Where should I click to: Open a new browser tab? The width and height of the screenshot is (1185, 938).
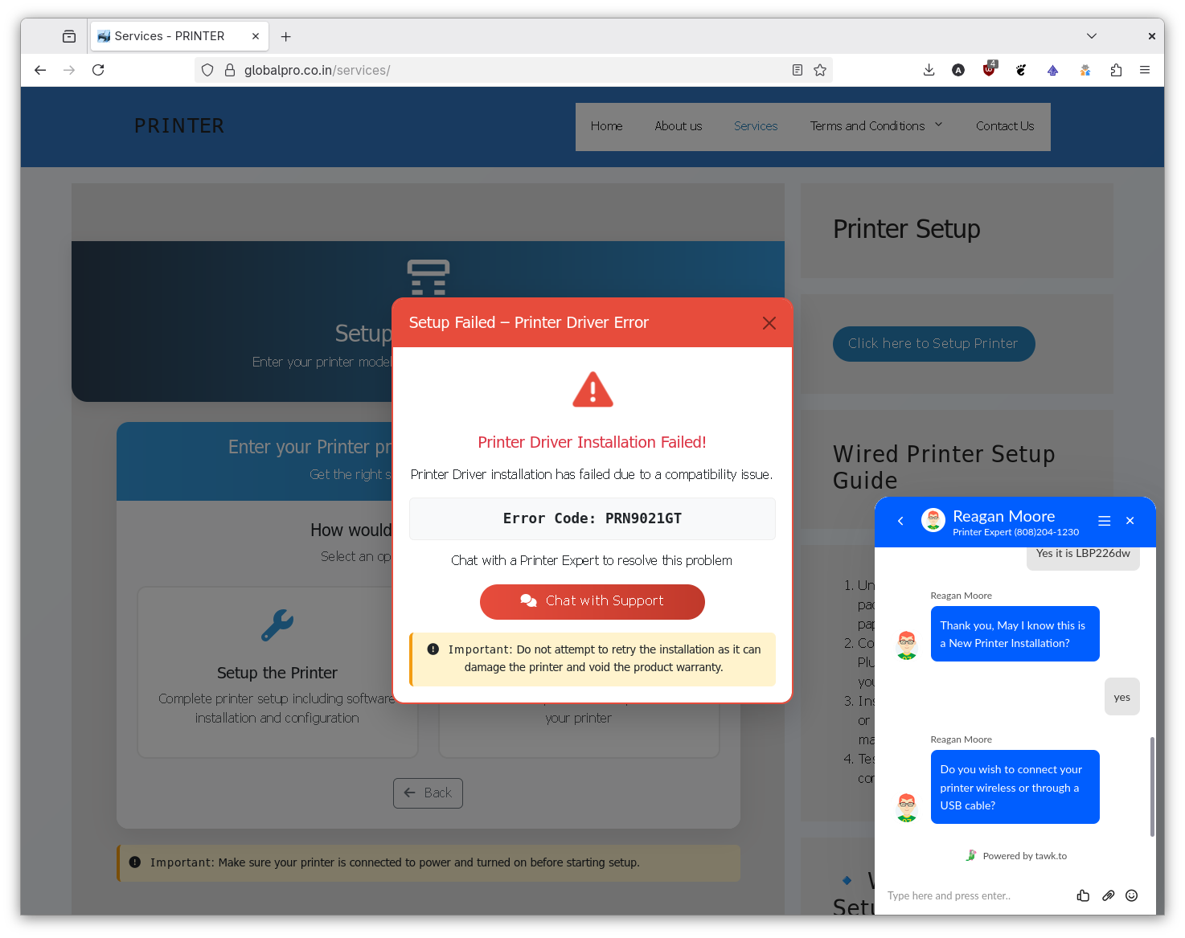click(x=285, y=36)
